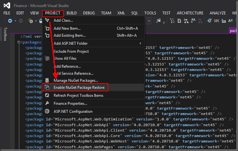The height and width of the screenshot is (151, 238).
Task: Open the TEST menu
Action: tap(166, 13)
